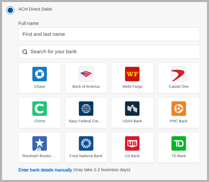Click the USAA Bank label

pos(132,121)
